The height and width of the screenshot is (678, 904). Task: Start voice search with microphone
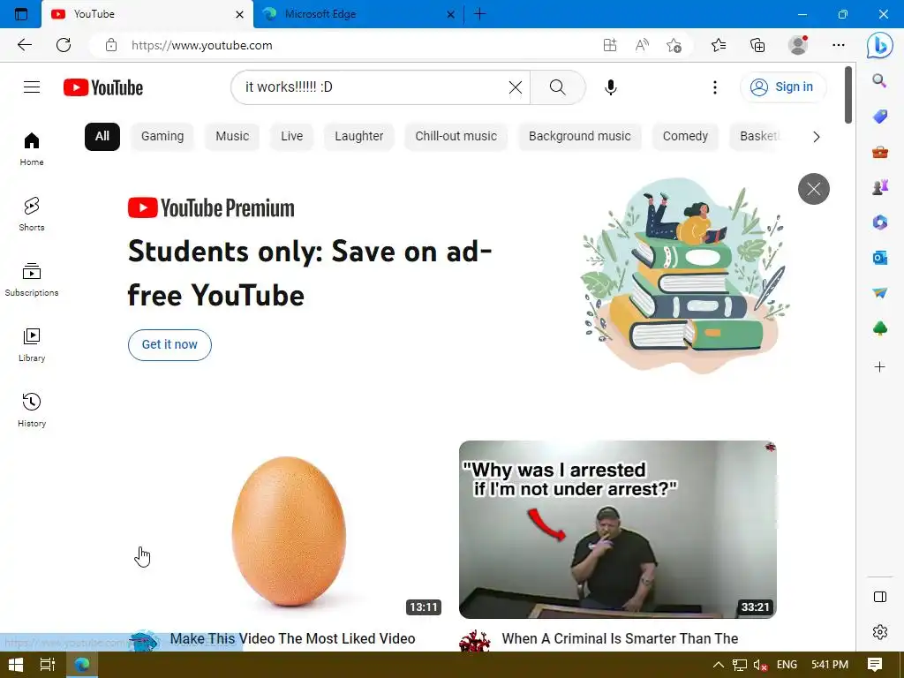coord(611,87)
